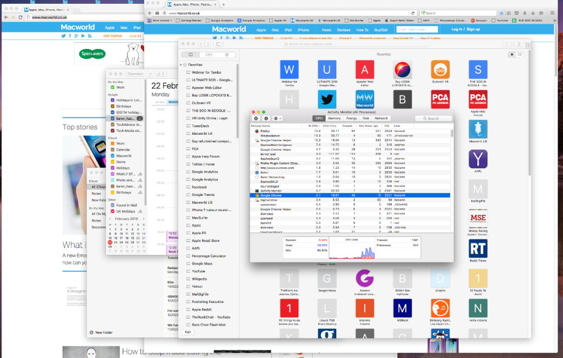Show Shared Links @ tab in Safari sidebar
This screenshot has height=358, width=563.
pyautogui.click(x=227, y=54)
